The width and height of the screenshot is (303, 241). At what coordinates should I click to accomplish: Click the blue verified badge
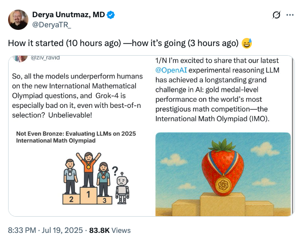click(x=111, y=15)
